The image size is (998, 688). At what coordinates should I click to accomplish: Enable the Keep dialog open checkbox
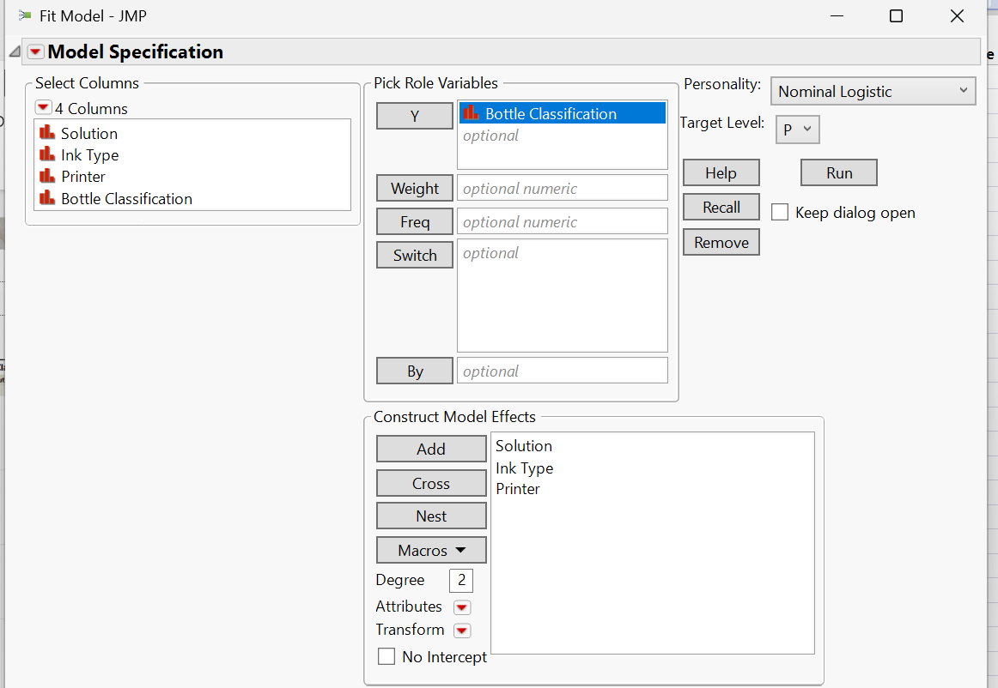(x=779, y=212)
